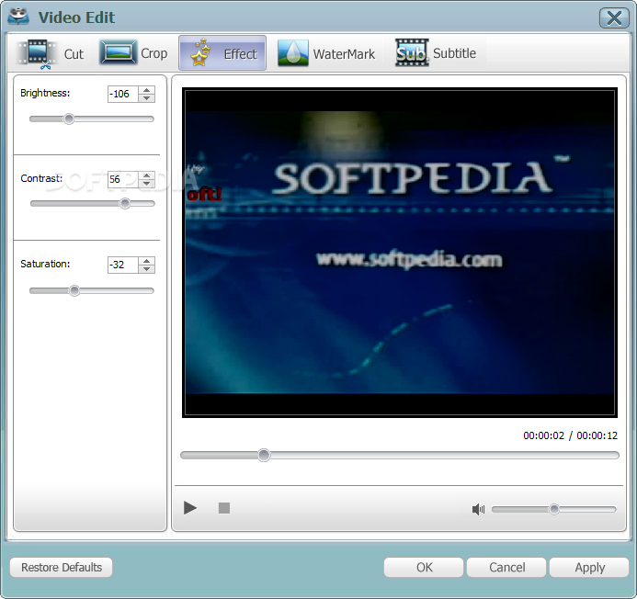Click the Saturation slider handle

[x=74, y=290]
